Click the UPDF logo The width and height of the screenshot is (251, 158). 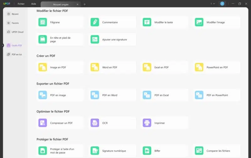click(7, 4)
